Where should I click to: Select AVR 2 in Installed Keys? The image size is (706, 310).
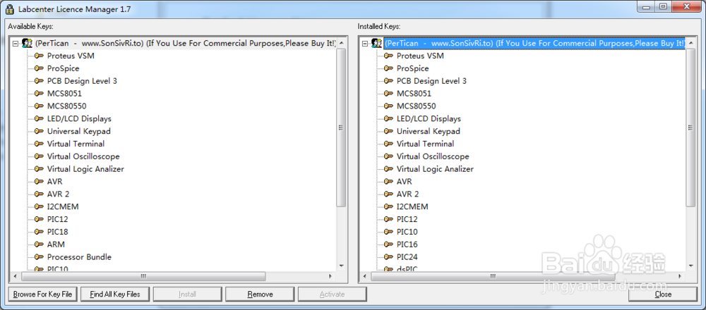pos(407,194)
